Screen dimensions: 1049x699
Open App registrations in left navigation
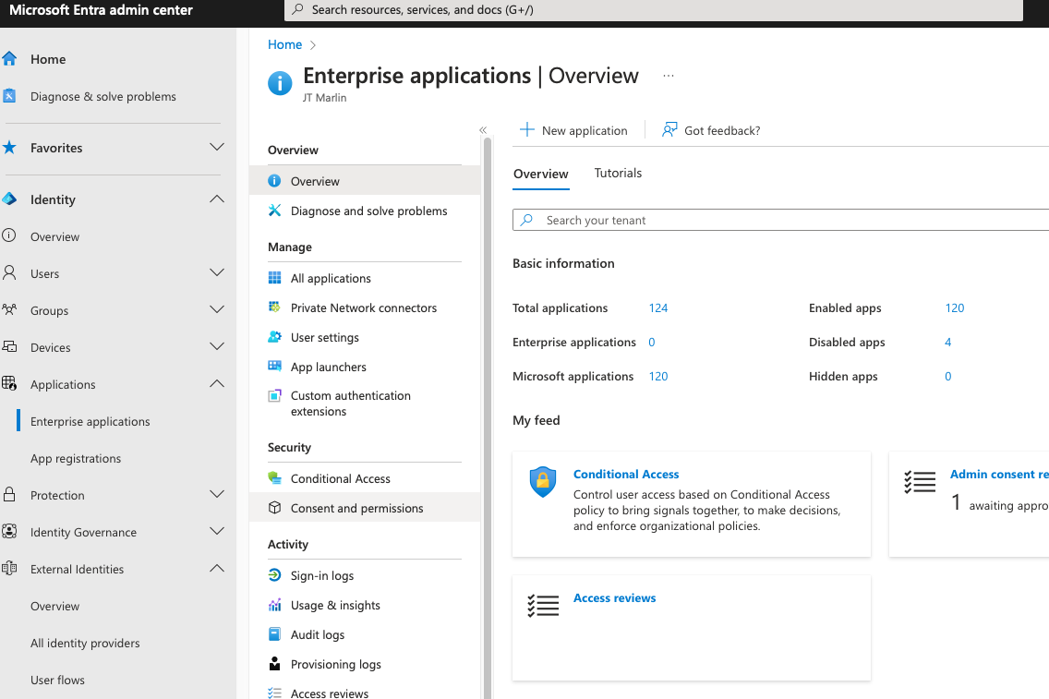coord(76,458)
